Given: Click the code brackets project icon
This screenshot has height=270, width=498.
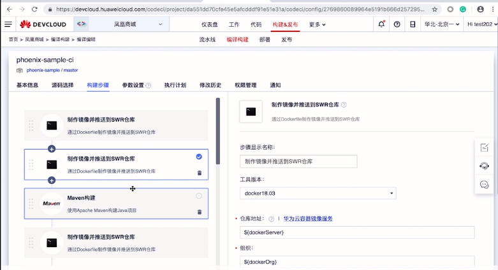Looking at the screenshot, I should click(81, 24).
